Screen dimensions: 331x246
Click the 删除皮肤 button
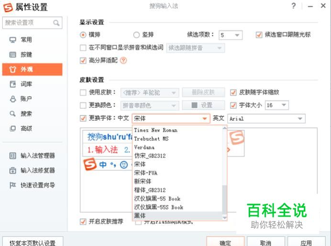(x=203, y=92)
